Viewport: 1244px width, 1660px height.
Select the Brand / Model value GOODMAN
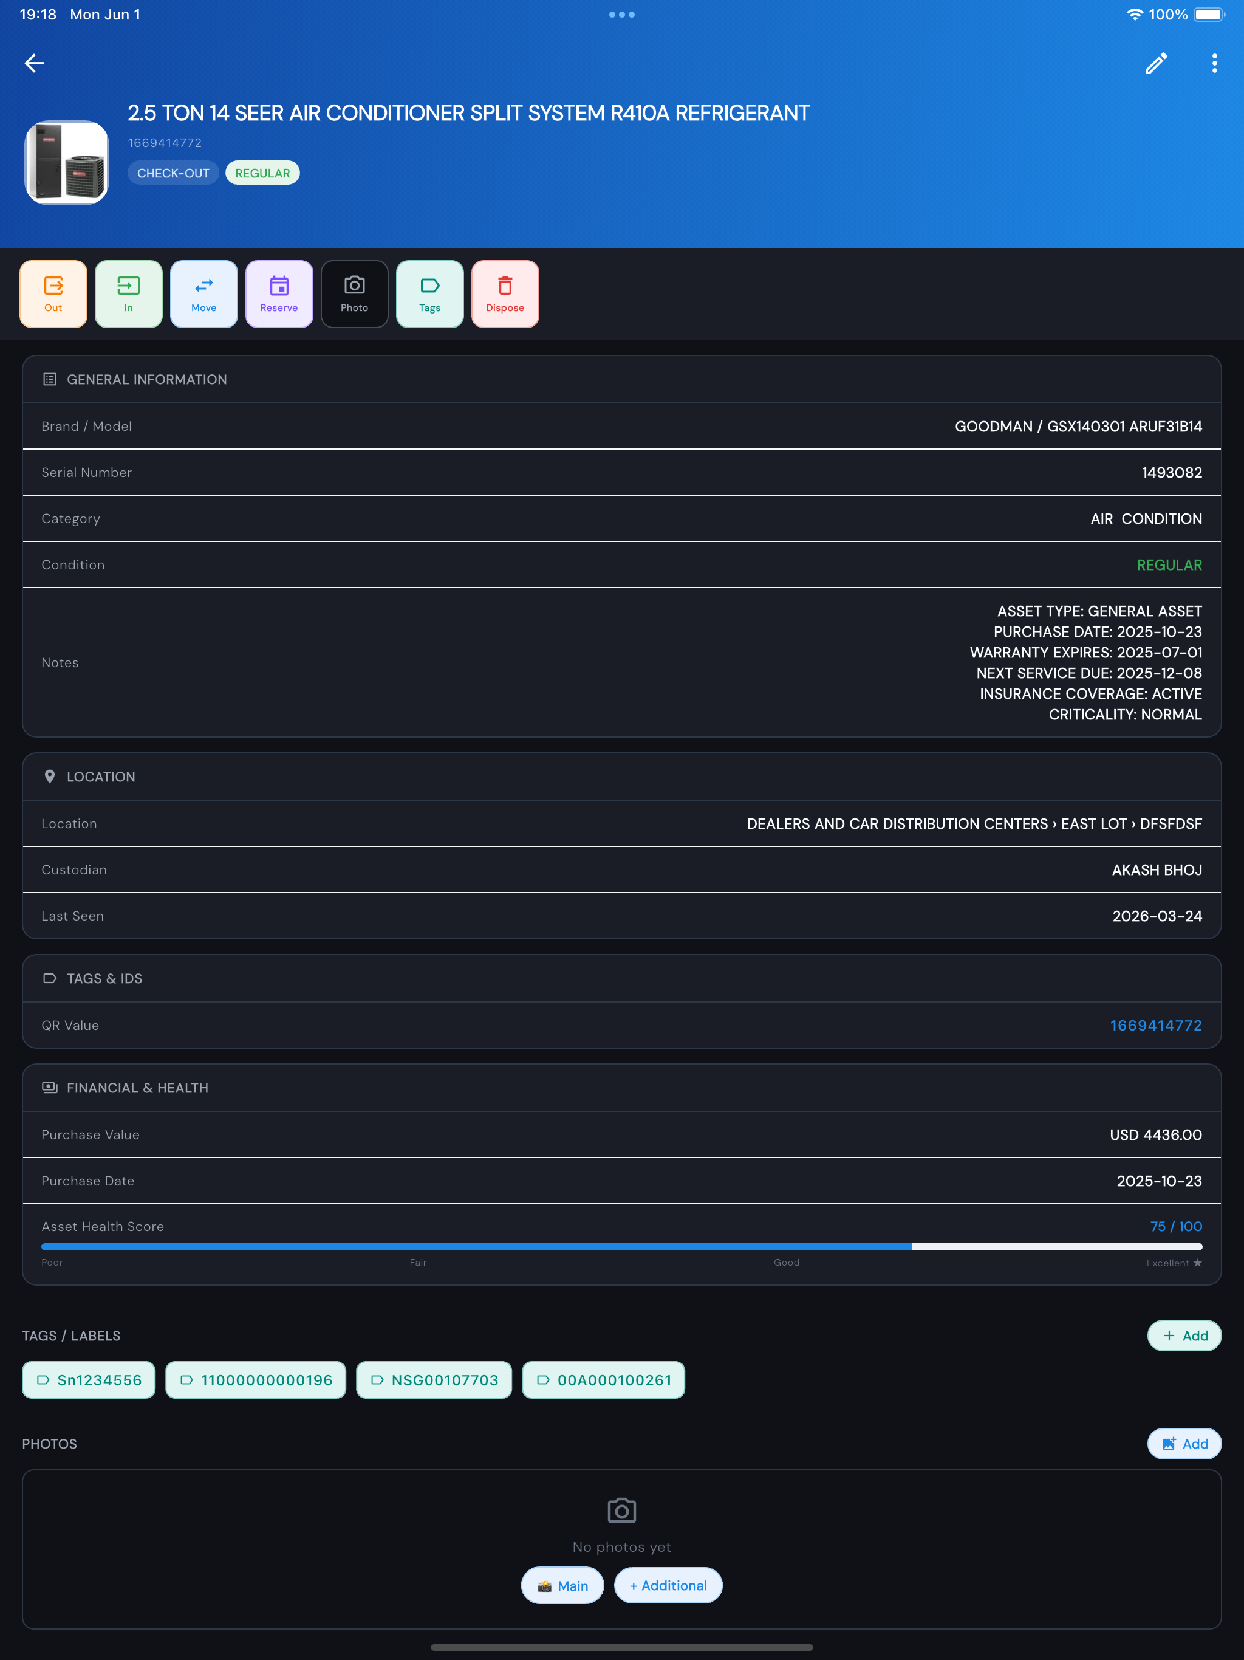1078,427
